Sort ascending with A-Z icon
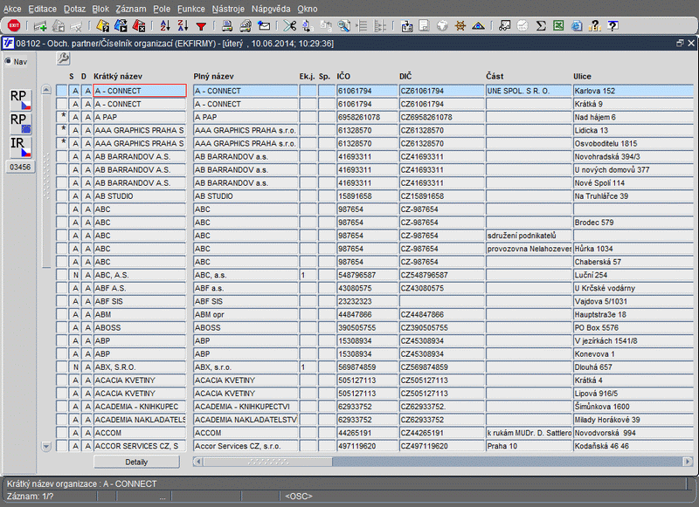The width and height of the screenshot is (699, 507). 165,26
